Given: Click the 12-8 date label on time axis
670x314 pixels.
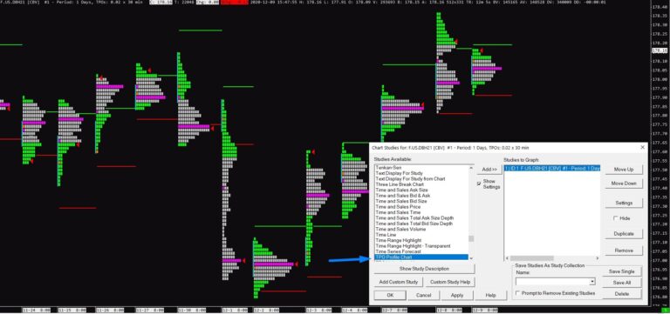Looking at the screenshot, I should 448,311.
